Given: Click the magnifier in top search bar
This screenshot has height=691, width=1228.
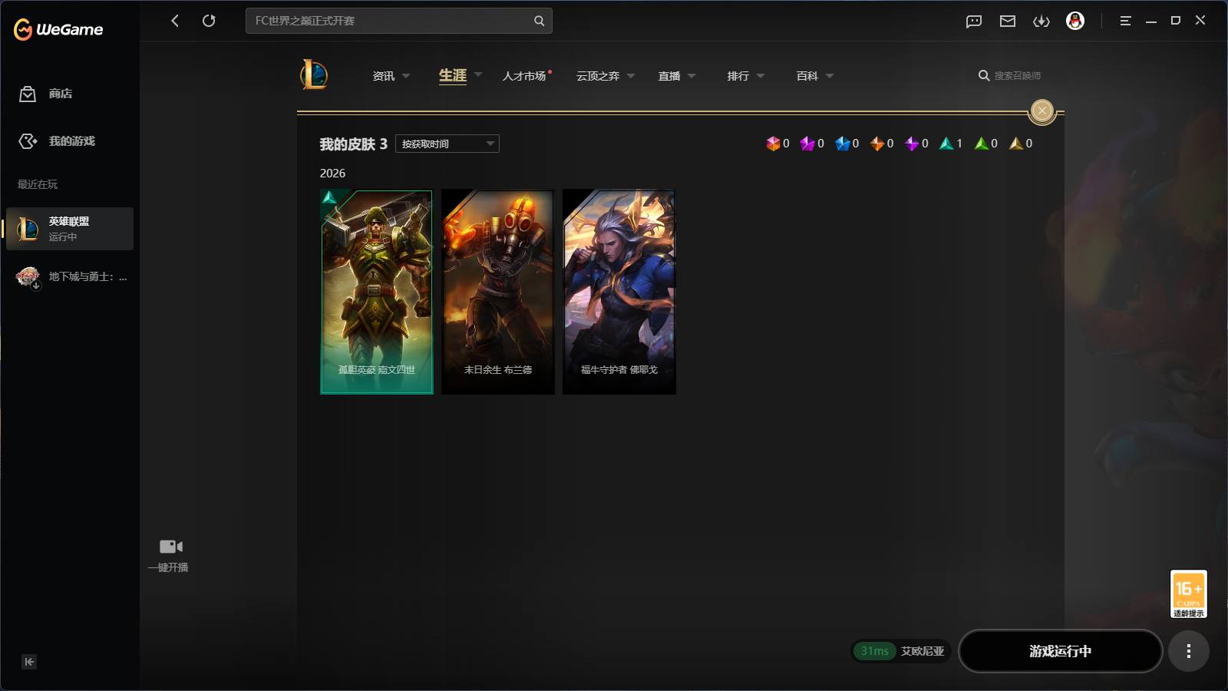Looking at the screenshot, I should [539, 21].
